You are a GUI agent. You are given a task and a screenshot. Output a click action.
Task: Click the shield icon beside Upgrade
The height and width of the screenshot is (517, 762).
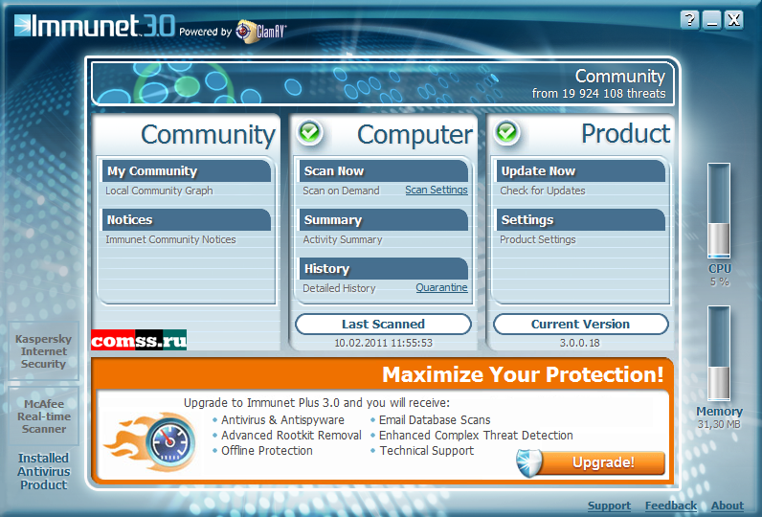point(528,462)
